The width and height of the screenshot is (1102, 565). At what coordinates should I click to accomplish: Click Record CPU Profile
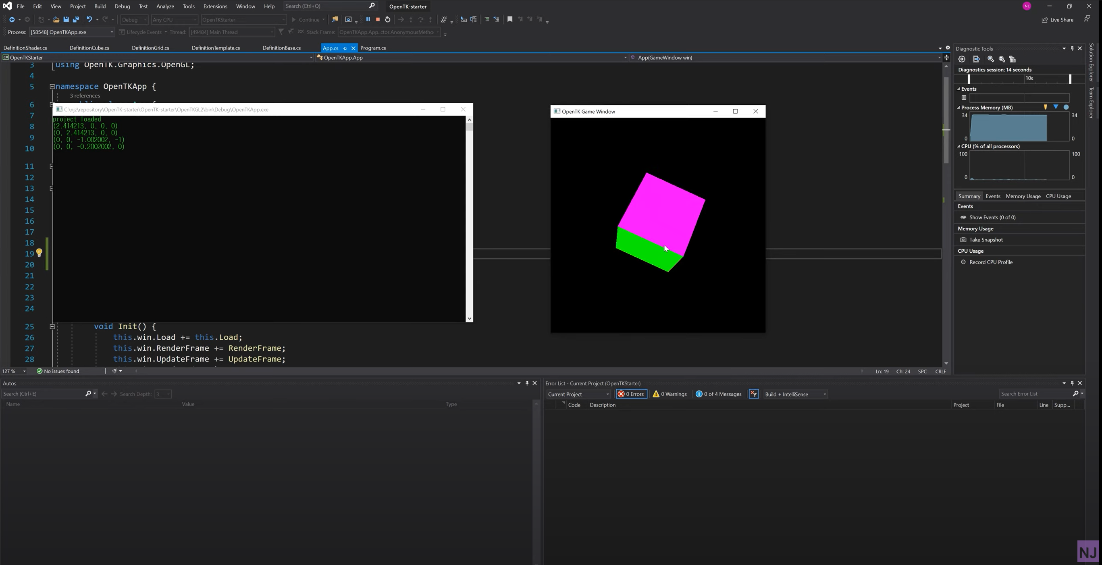coord(990,262)
